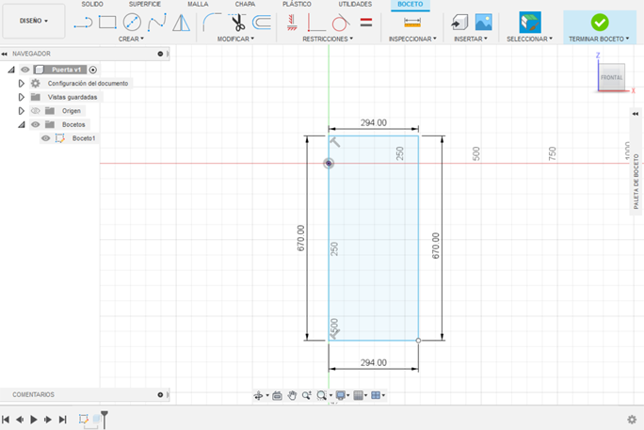The height and width of the screenshot is (430, 644).
Task: Toggle visibility of Puerta v1 component
Action: tap(25, 70)
